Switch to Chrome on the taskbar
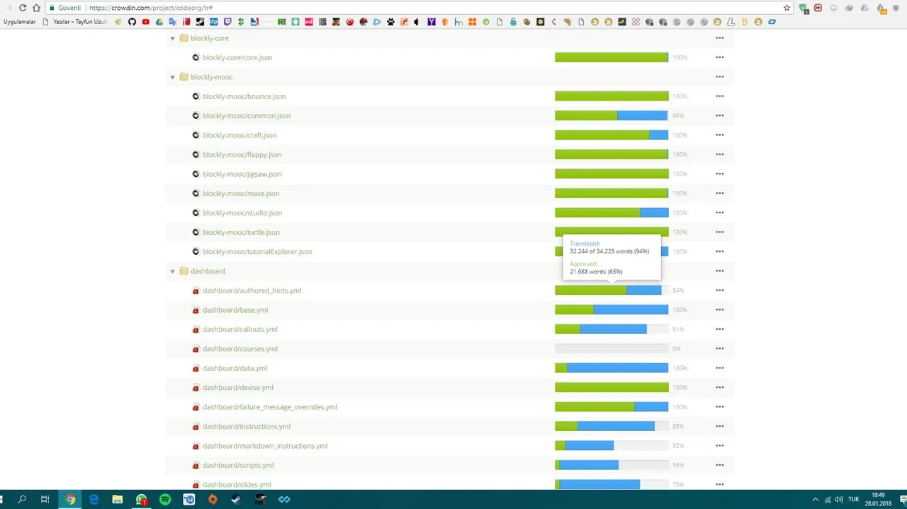The image size is (907, 509). click(70, 499)
